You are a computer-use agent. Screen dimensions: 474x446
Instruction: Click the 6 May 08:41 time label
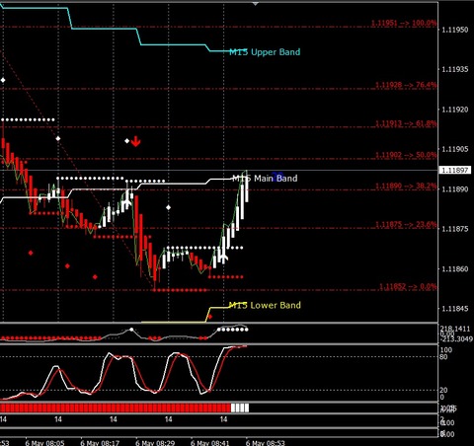tap(210, 442)
